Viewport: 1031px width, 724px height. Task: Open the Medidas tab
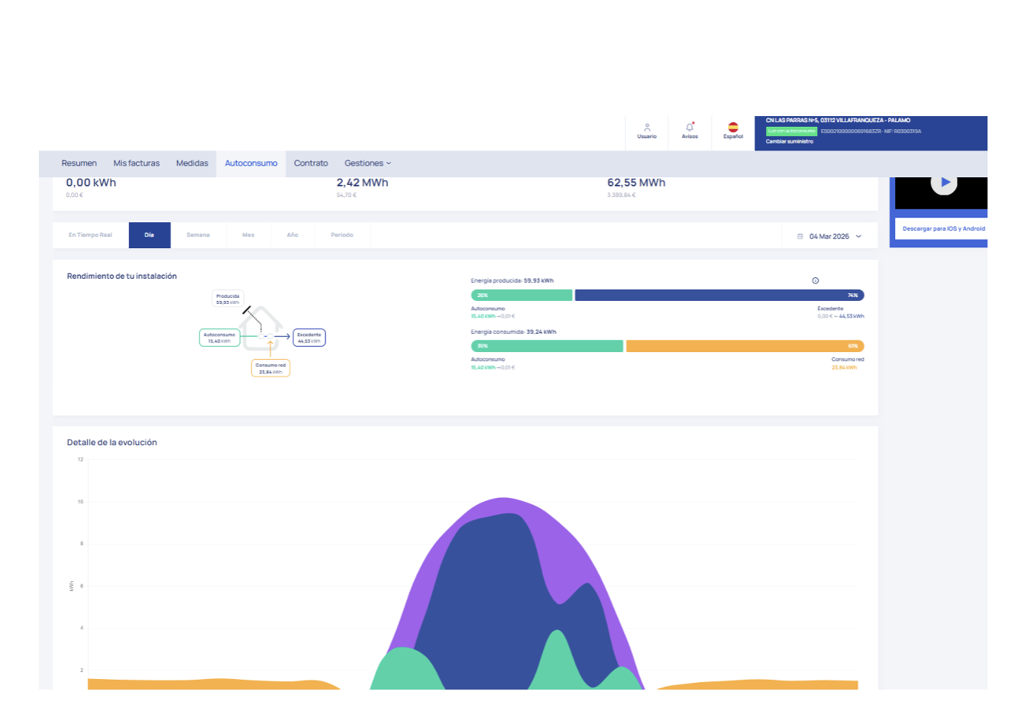coord(192,163)
